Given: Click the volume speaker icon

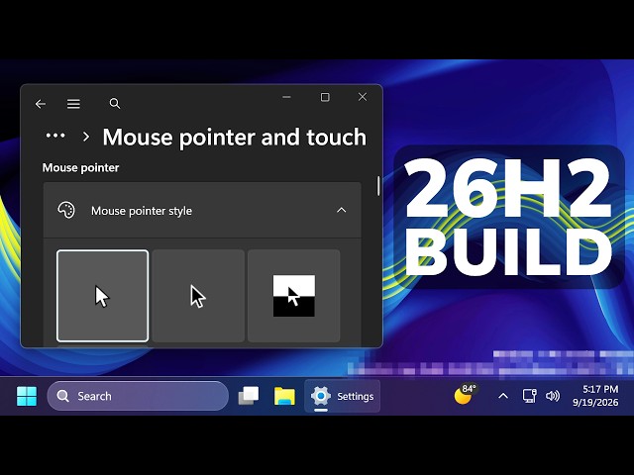Looking at the screenshot, I should (x=553, y=396).
